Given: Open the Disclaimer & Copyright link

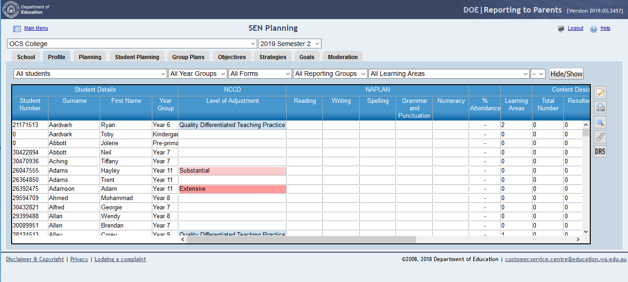Looking at the screenshot, I should (x=35, y=259).
